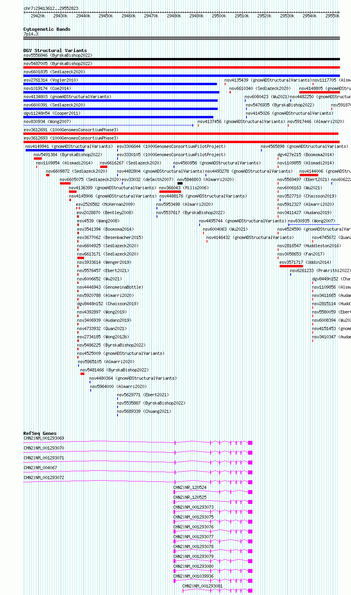Viewport: 351px width, 595px height.
Task: Click nsv6004063 (Wu2021) label
Action: point(225,229)
